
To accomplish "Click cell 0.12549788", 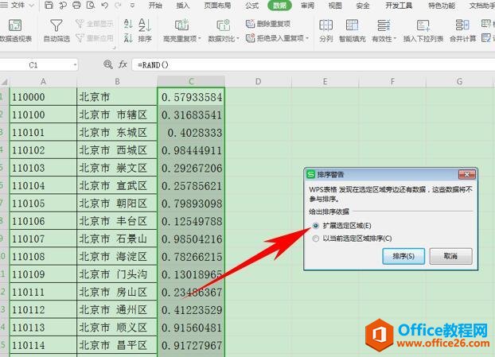I will (191, 221).
